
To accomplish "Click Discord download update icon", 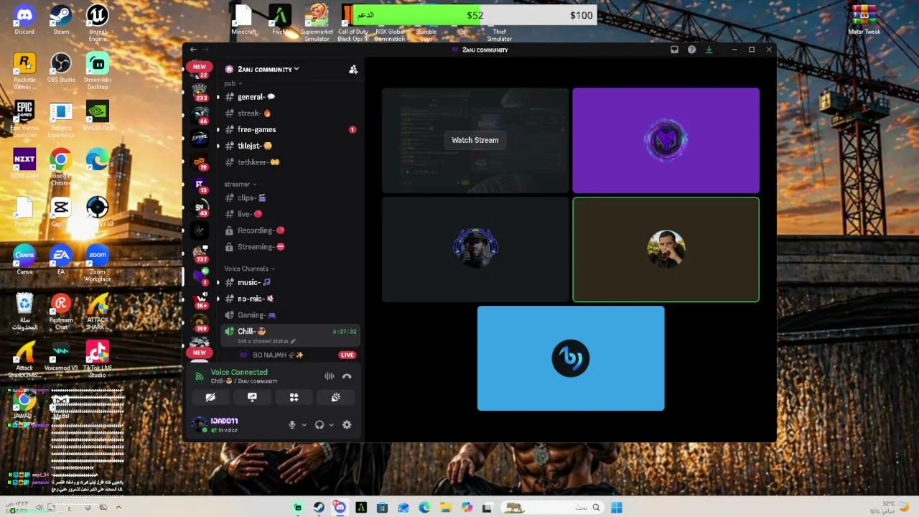I will coord(709,50).
